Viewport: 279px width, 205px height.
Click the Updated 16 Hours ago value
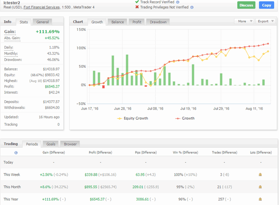[x=49, y=117]
